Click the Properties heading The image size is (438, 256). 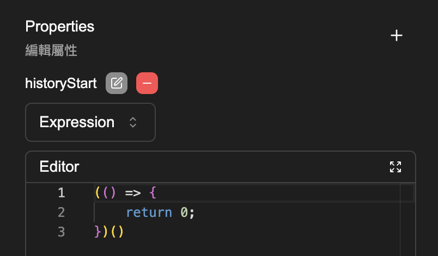click(60, 26)
